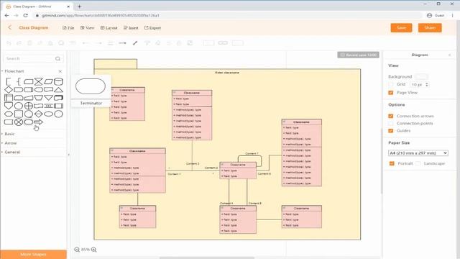
Task: Choose the decision diamond shape
Action: point(9,89)
